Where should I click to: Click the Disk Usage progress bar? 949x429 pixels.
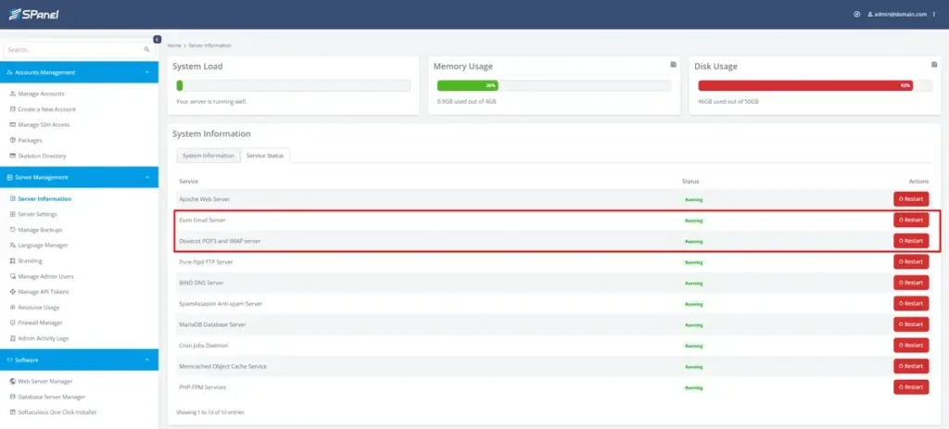815,86
